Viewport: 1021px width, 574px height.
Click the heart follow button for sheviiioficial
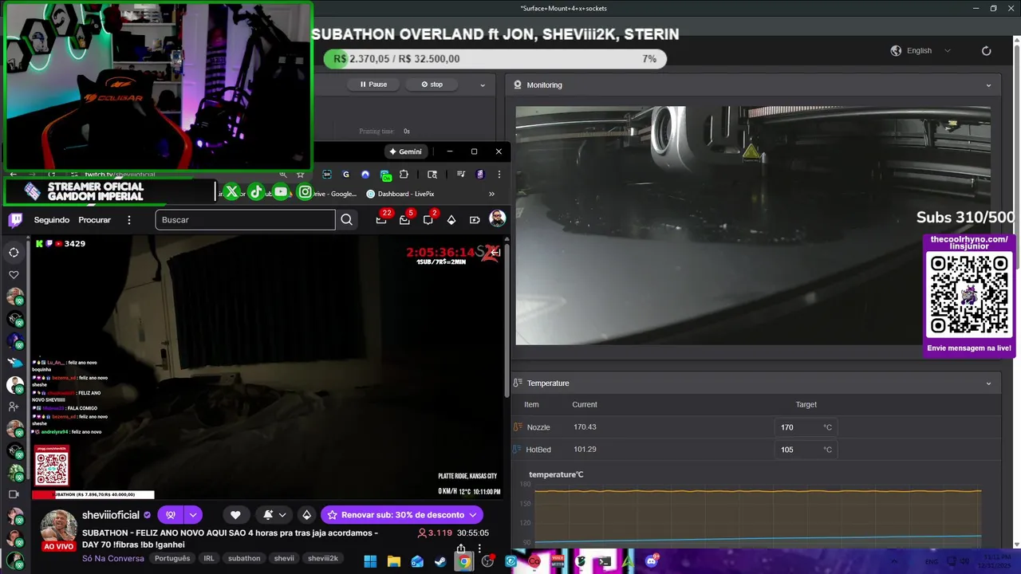pyautogui.click(x=235, y=515)
